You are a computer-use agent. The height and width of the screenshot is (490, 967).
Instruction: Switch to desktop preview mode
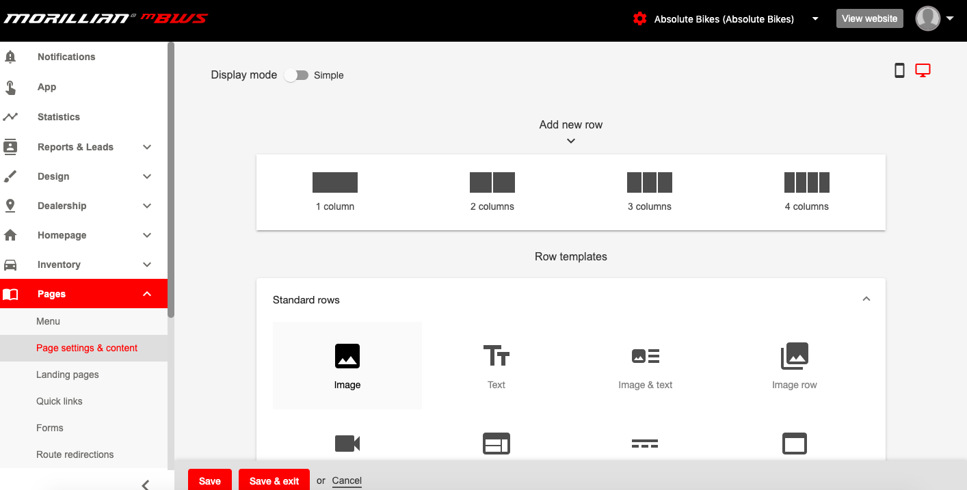point(923,70)
